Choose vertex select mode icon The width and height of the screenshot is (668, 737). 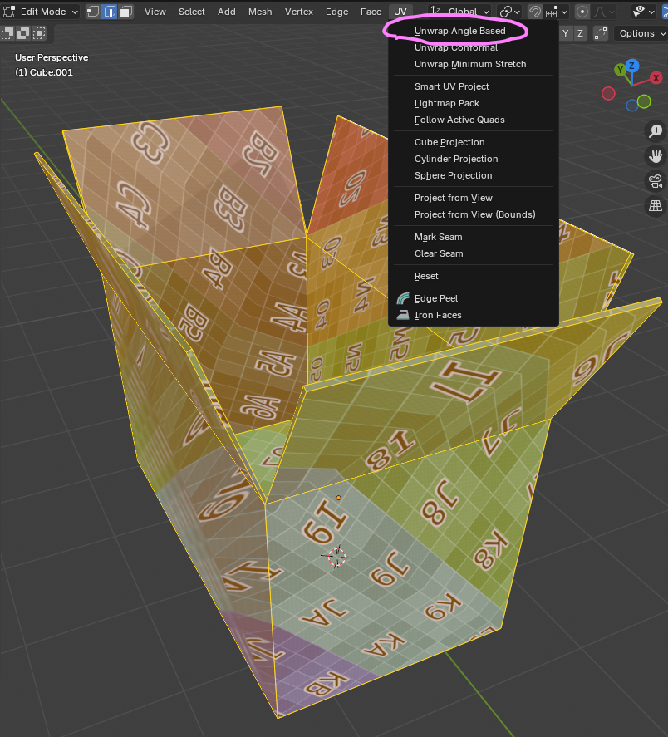tap(93, 12)
